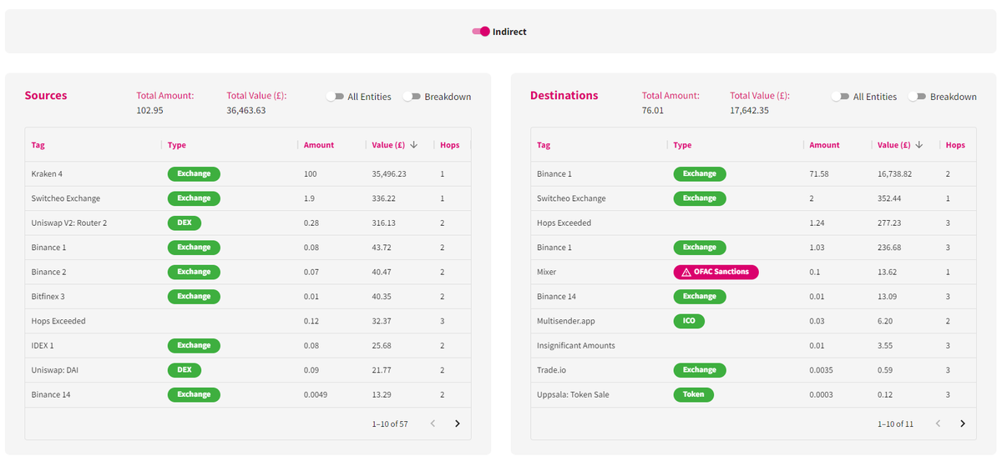
Task: Click value 35,496.23 in Sources
Action: point(389,174)
